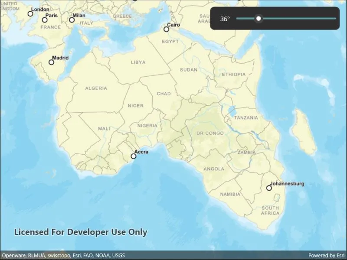
Task: Click the SOUTH AFRICA country label
Action: pos(270,211)
